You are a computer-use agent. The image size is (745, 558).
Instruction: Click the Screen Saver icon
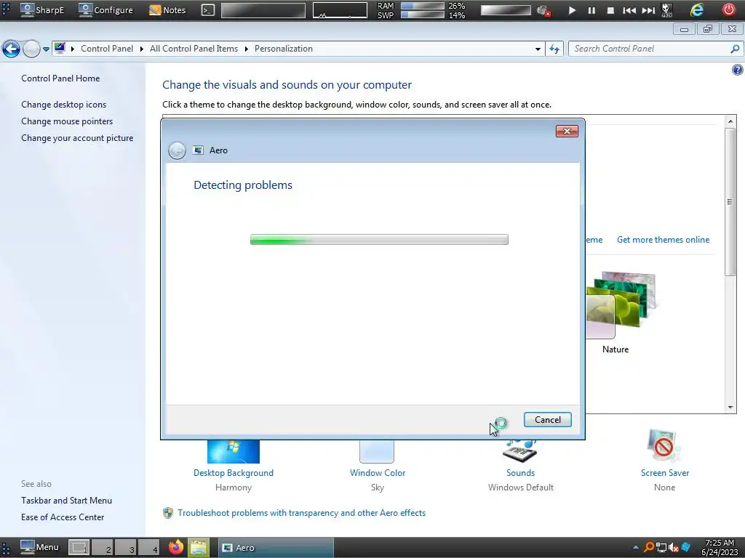[x=664, y=445]
